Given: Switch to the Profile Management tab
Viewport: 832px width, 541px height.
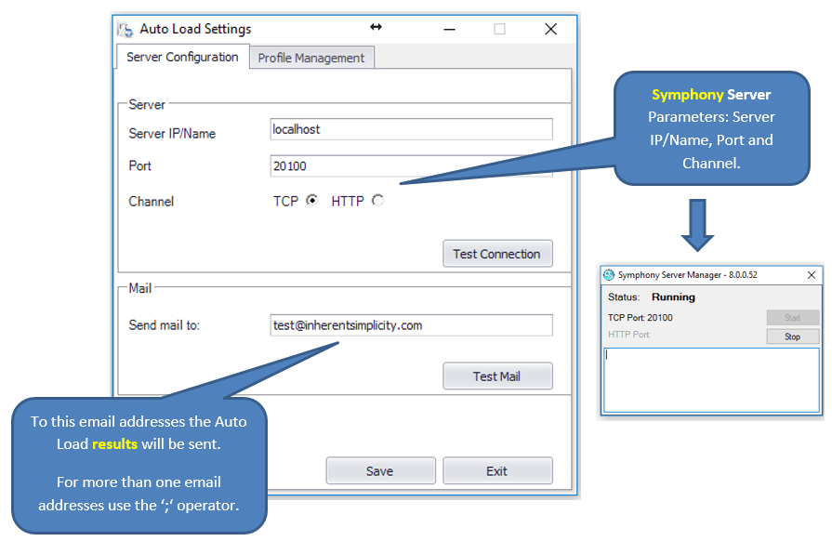Looking at the screenshot, I should pos(311,57).
